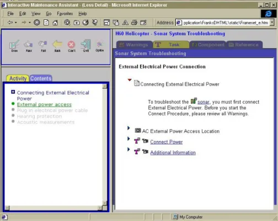Print the page via printer icon
The height and width of the screenshot is (221, 278).
point(134,23)
